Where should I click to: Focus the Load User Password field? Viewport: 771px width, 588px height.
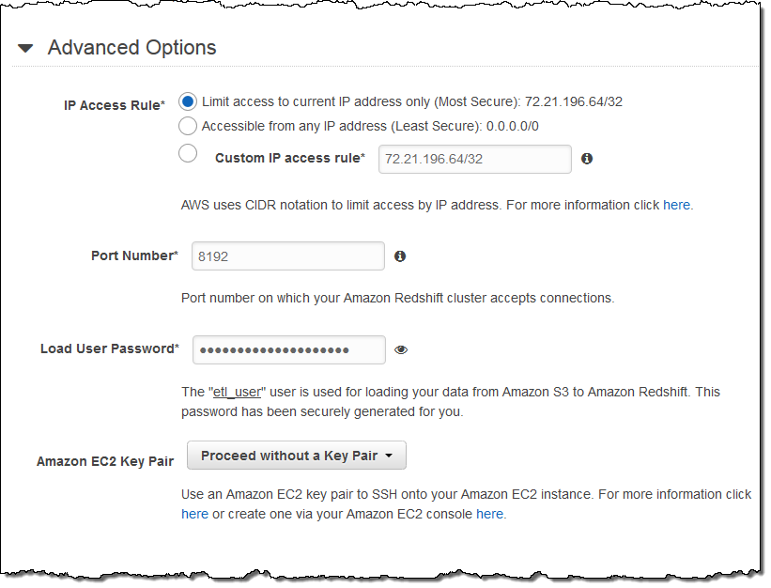[288, 349]
